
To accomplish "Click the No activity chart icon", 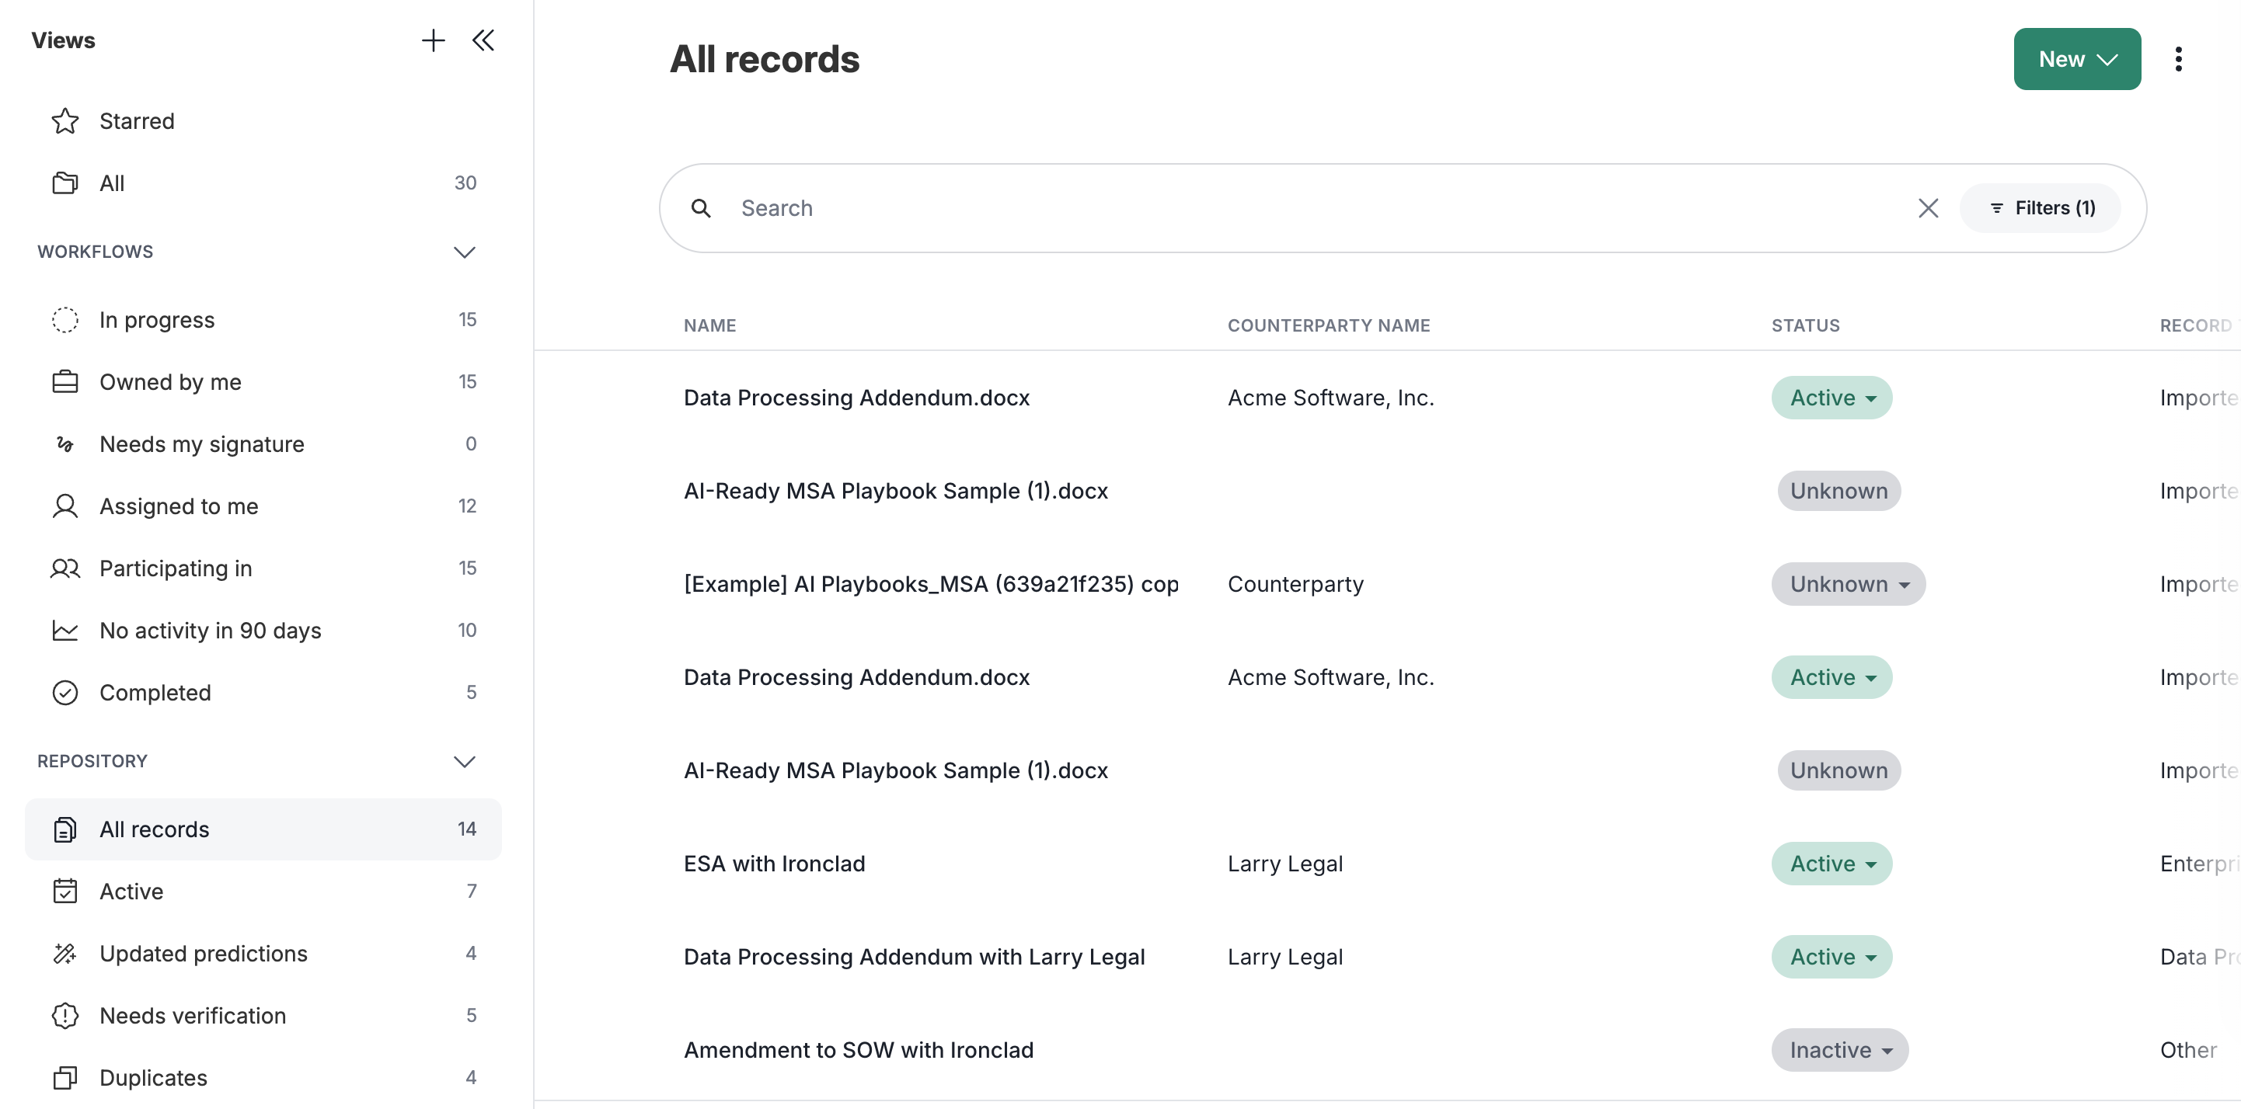I will click(65, 631).
